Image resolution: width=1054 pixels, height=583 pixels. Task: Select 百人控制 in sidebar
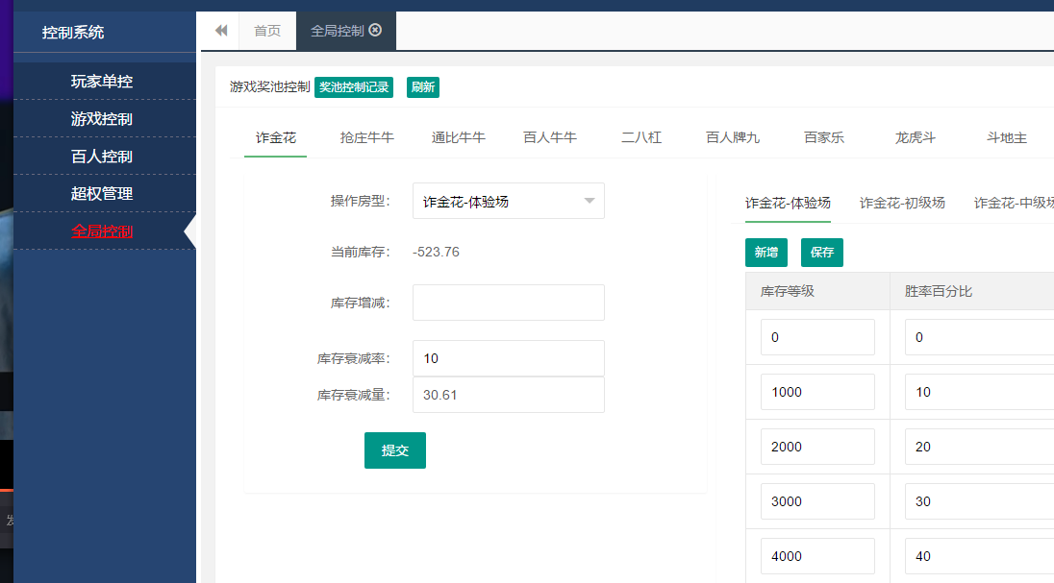tap(102, 157)
